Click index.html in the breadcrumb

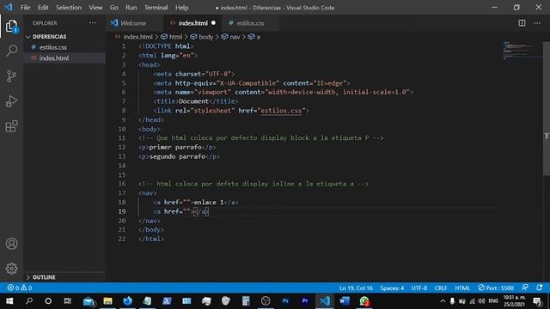pyautogui.click(x=134, y=37)
